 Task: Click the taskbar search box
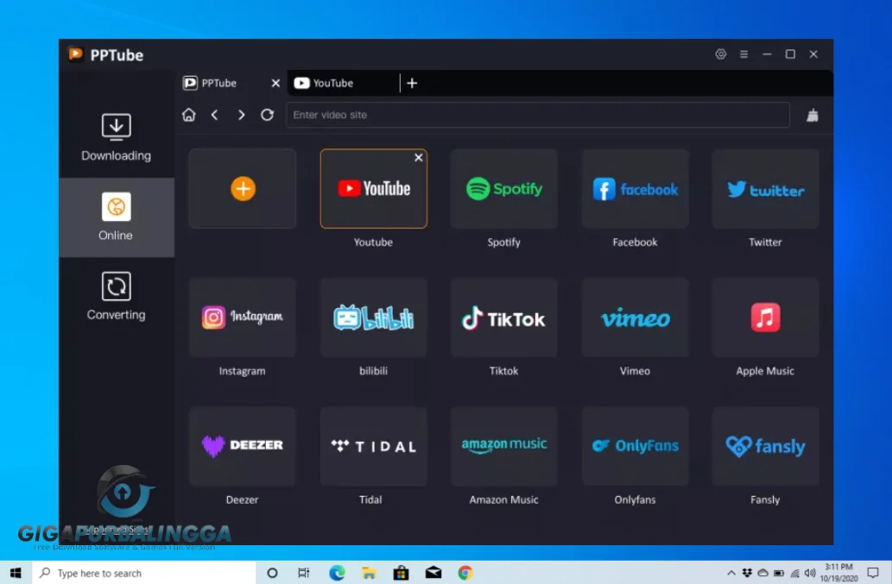tap(143, 573)
